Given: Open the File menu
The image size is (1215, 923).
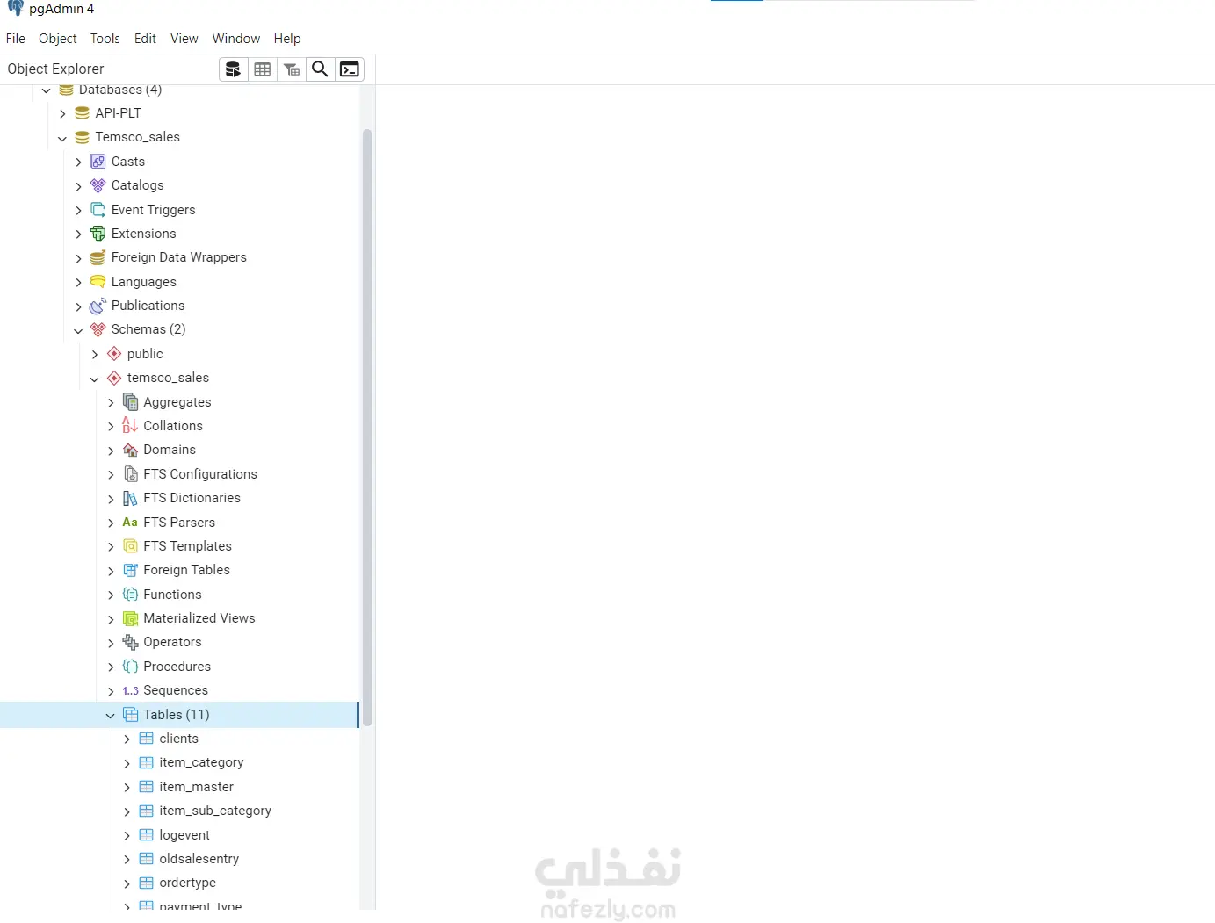Looking at the screenshot, I should tap(16, 39).
